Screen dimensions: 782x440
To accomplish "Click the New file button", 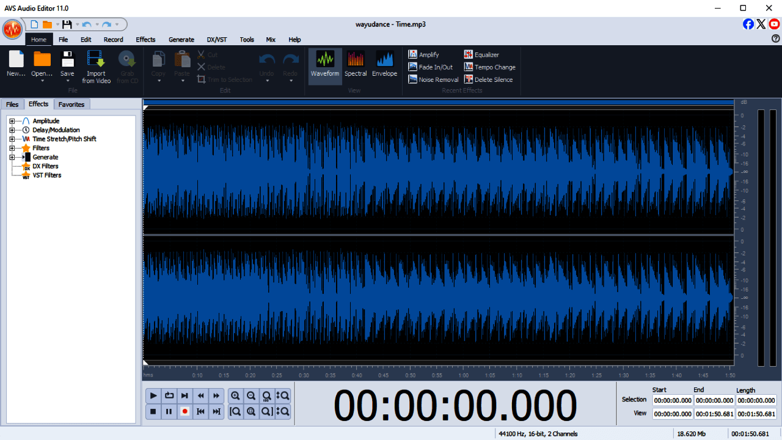I will coord(16,64).
